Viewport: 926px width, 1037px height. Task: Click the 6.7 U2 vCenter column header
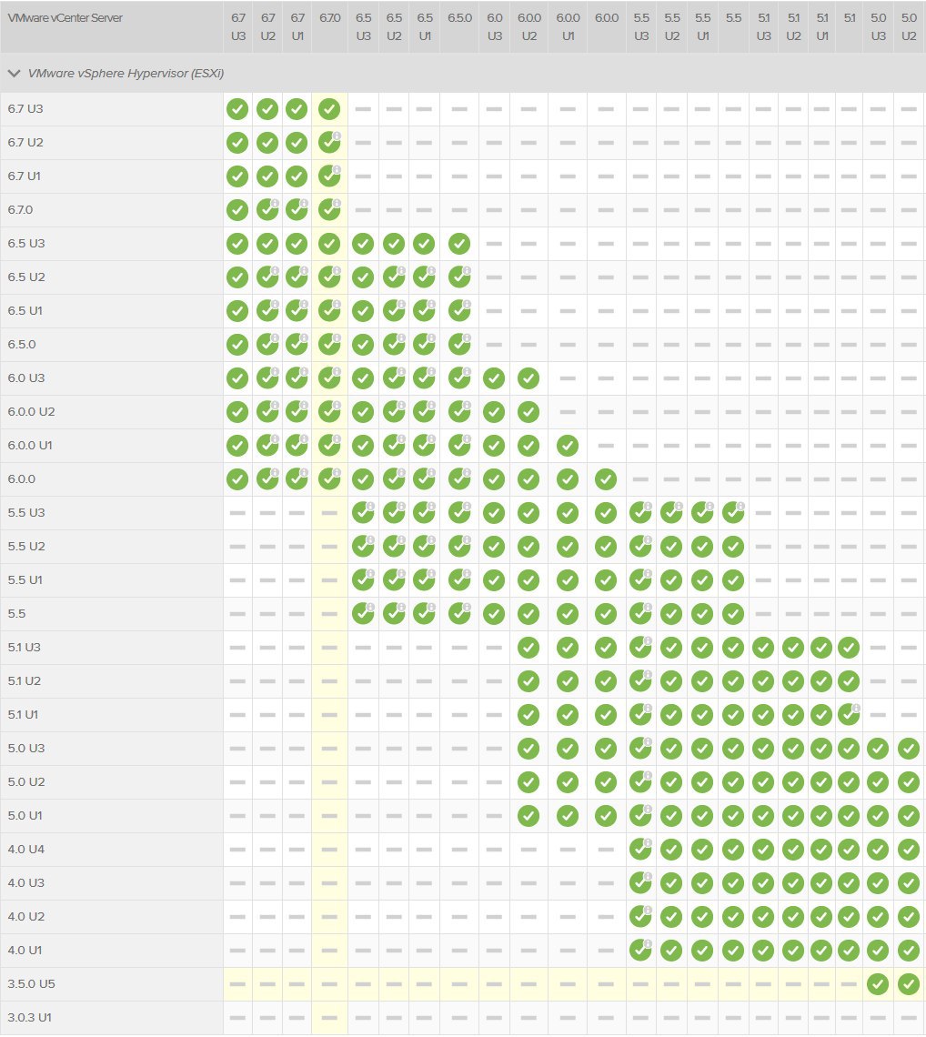pos(267,27)
